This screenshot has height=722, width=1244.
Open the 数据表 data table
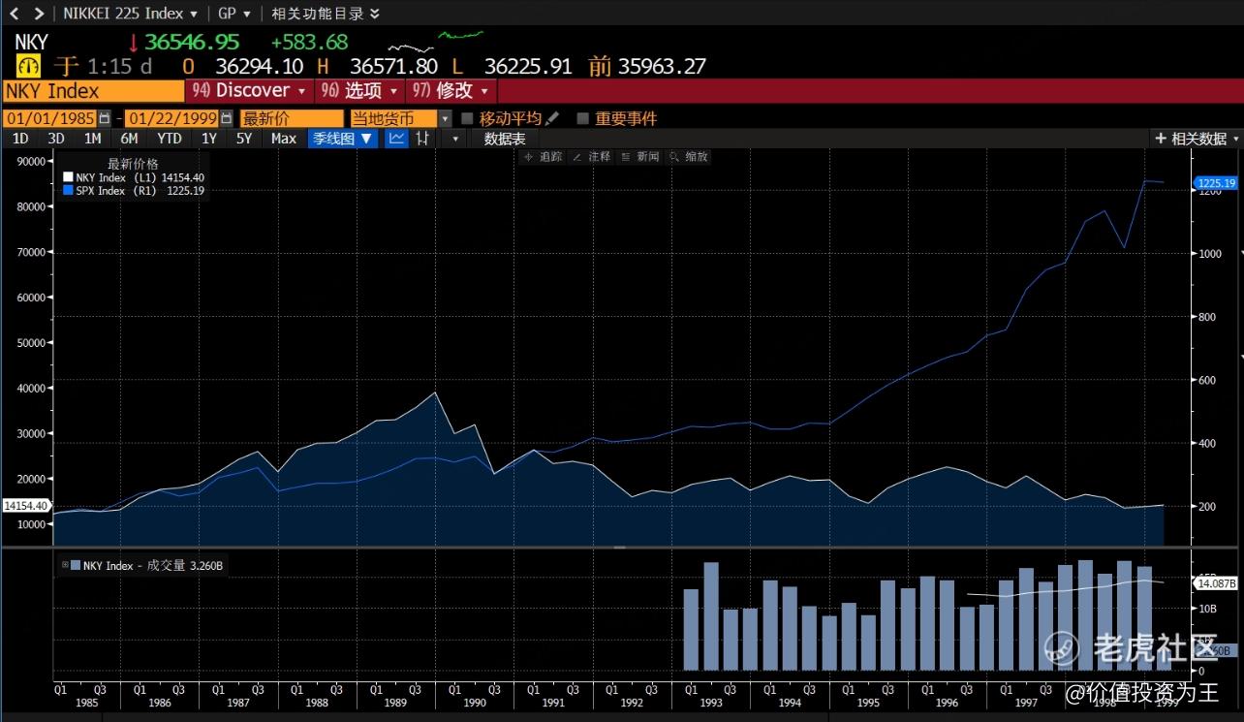click(505, 139)
